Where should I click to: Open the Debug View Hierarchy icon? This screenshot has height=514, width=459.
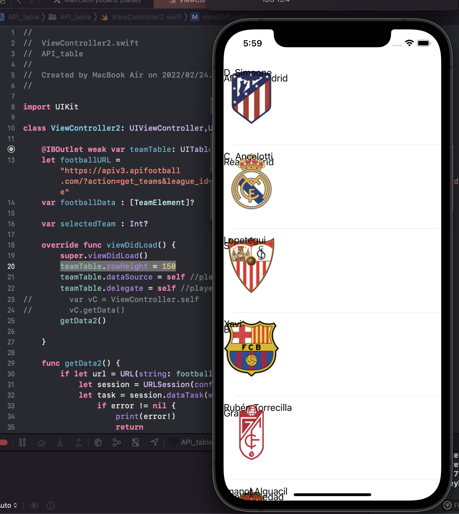pos(98,442)
